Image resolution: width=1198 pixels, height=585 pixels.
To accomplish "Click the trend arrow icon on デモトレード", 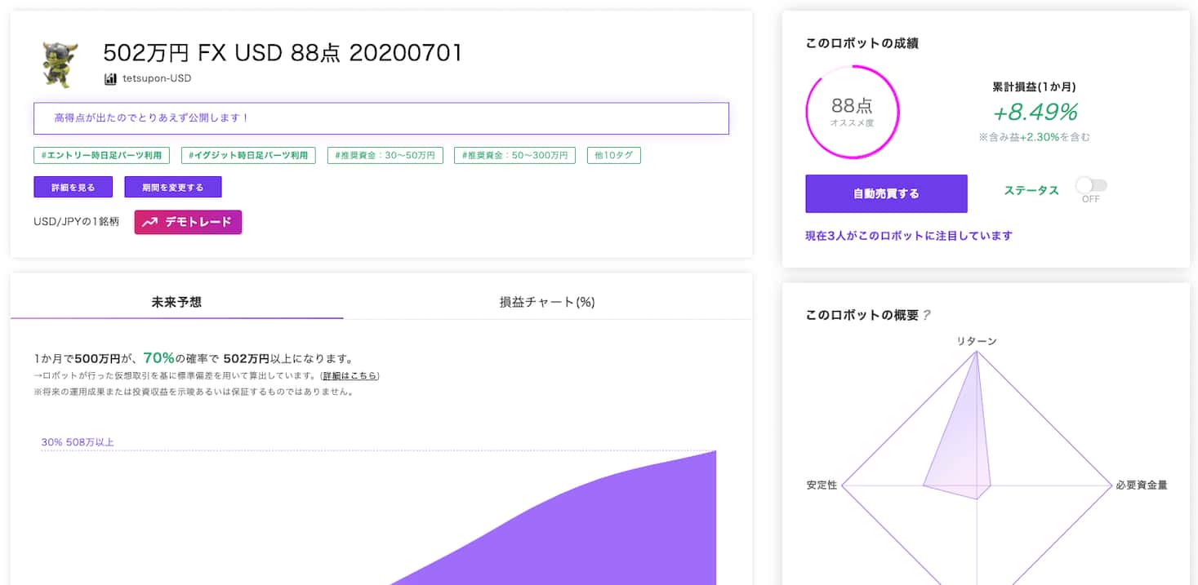I will pos(149,222).
